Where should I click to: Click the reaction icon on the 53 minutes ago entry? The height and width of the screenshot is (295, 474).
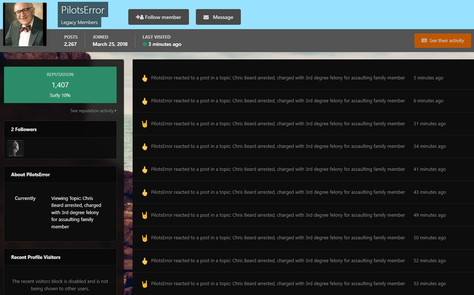pos(145,284)
